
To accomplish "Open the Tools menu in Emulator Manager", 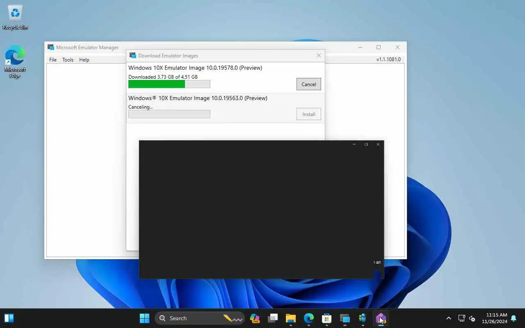I will [x=68, y=59].
